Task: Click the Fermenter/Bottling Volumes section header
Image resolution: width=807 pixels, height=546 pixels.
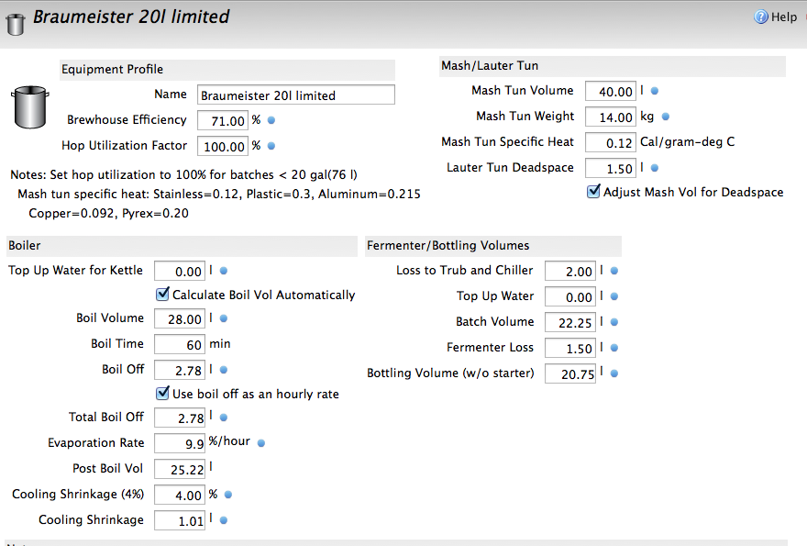Action: [493, 246]
